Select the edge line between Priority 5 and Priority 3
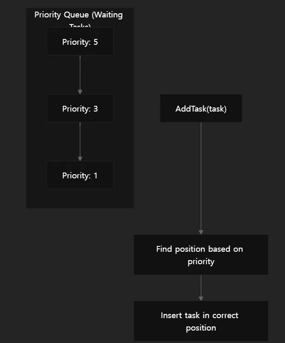This screenshot has height=343, width=285. tap(80, 73)
